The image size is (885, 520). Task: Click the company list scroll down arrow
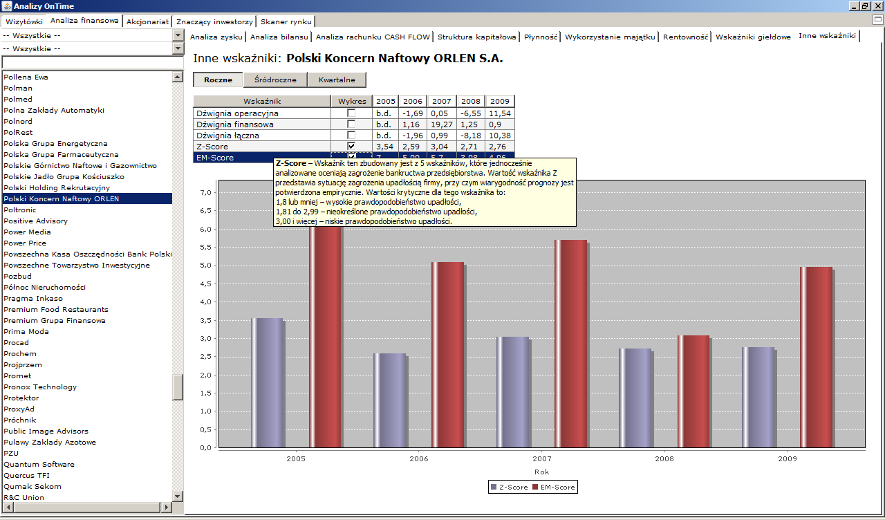click(178, 496)
